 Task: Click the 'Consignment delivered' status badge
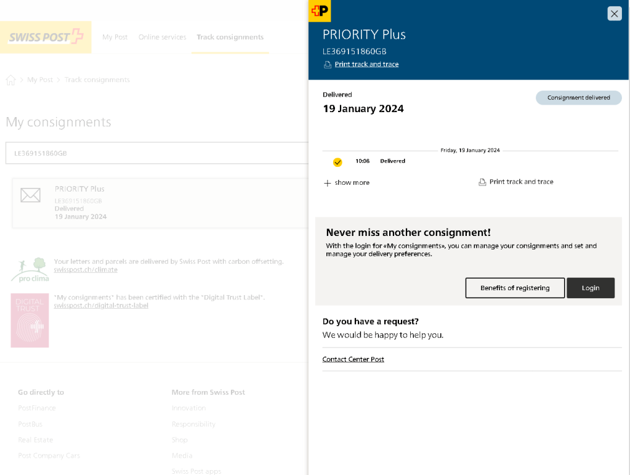point(578,98)
